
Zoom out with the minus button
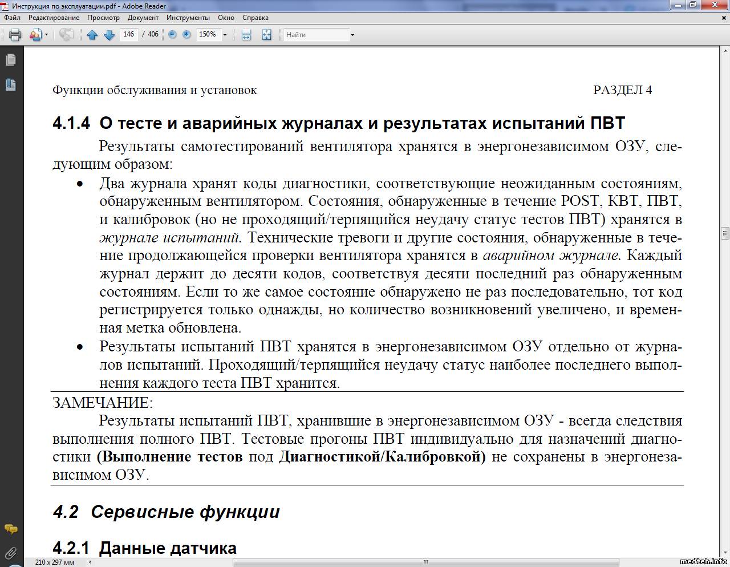pyautogui.click(x=172, y=35)
